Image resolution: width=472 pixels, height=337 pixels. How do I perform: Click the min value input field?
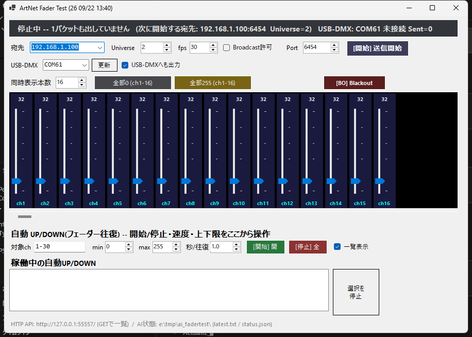point(115,247)
